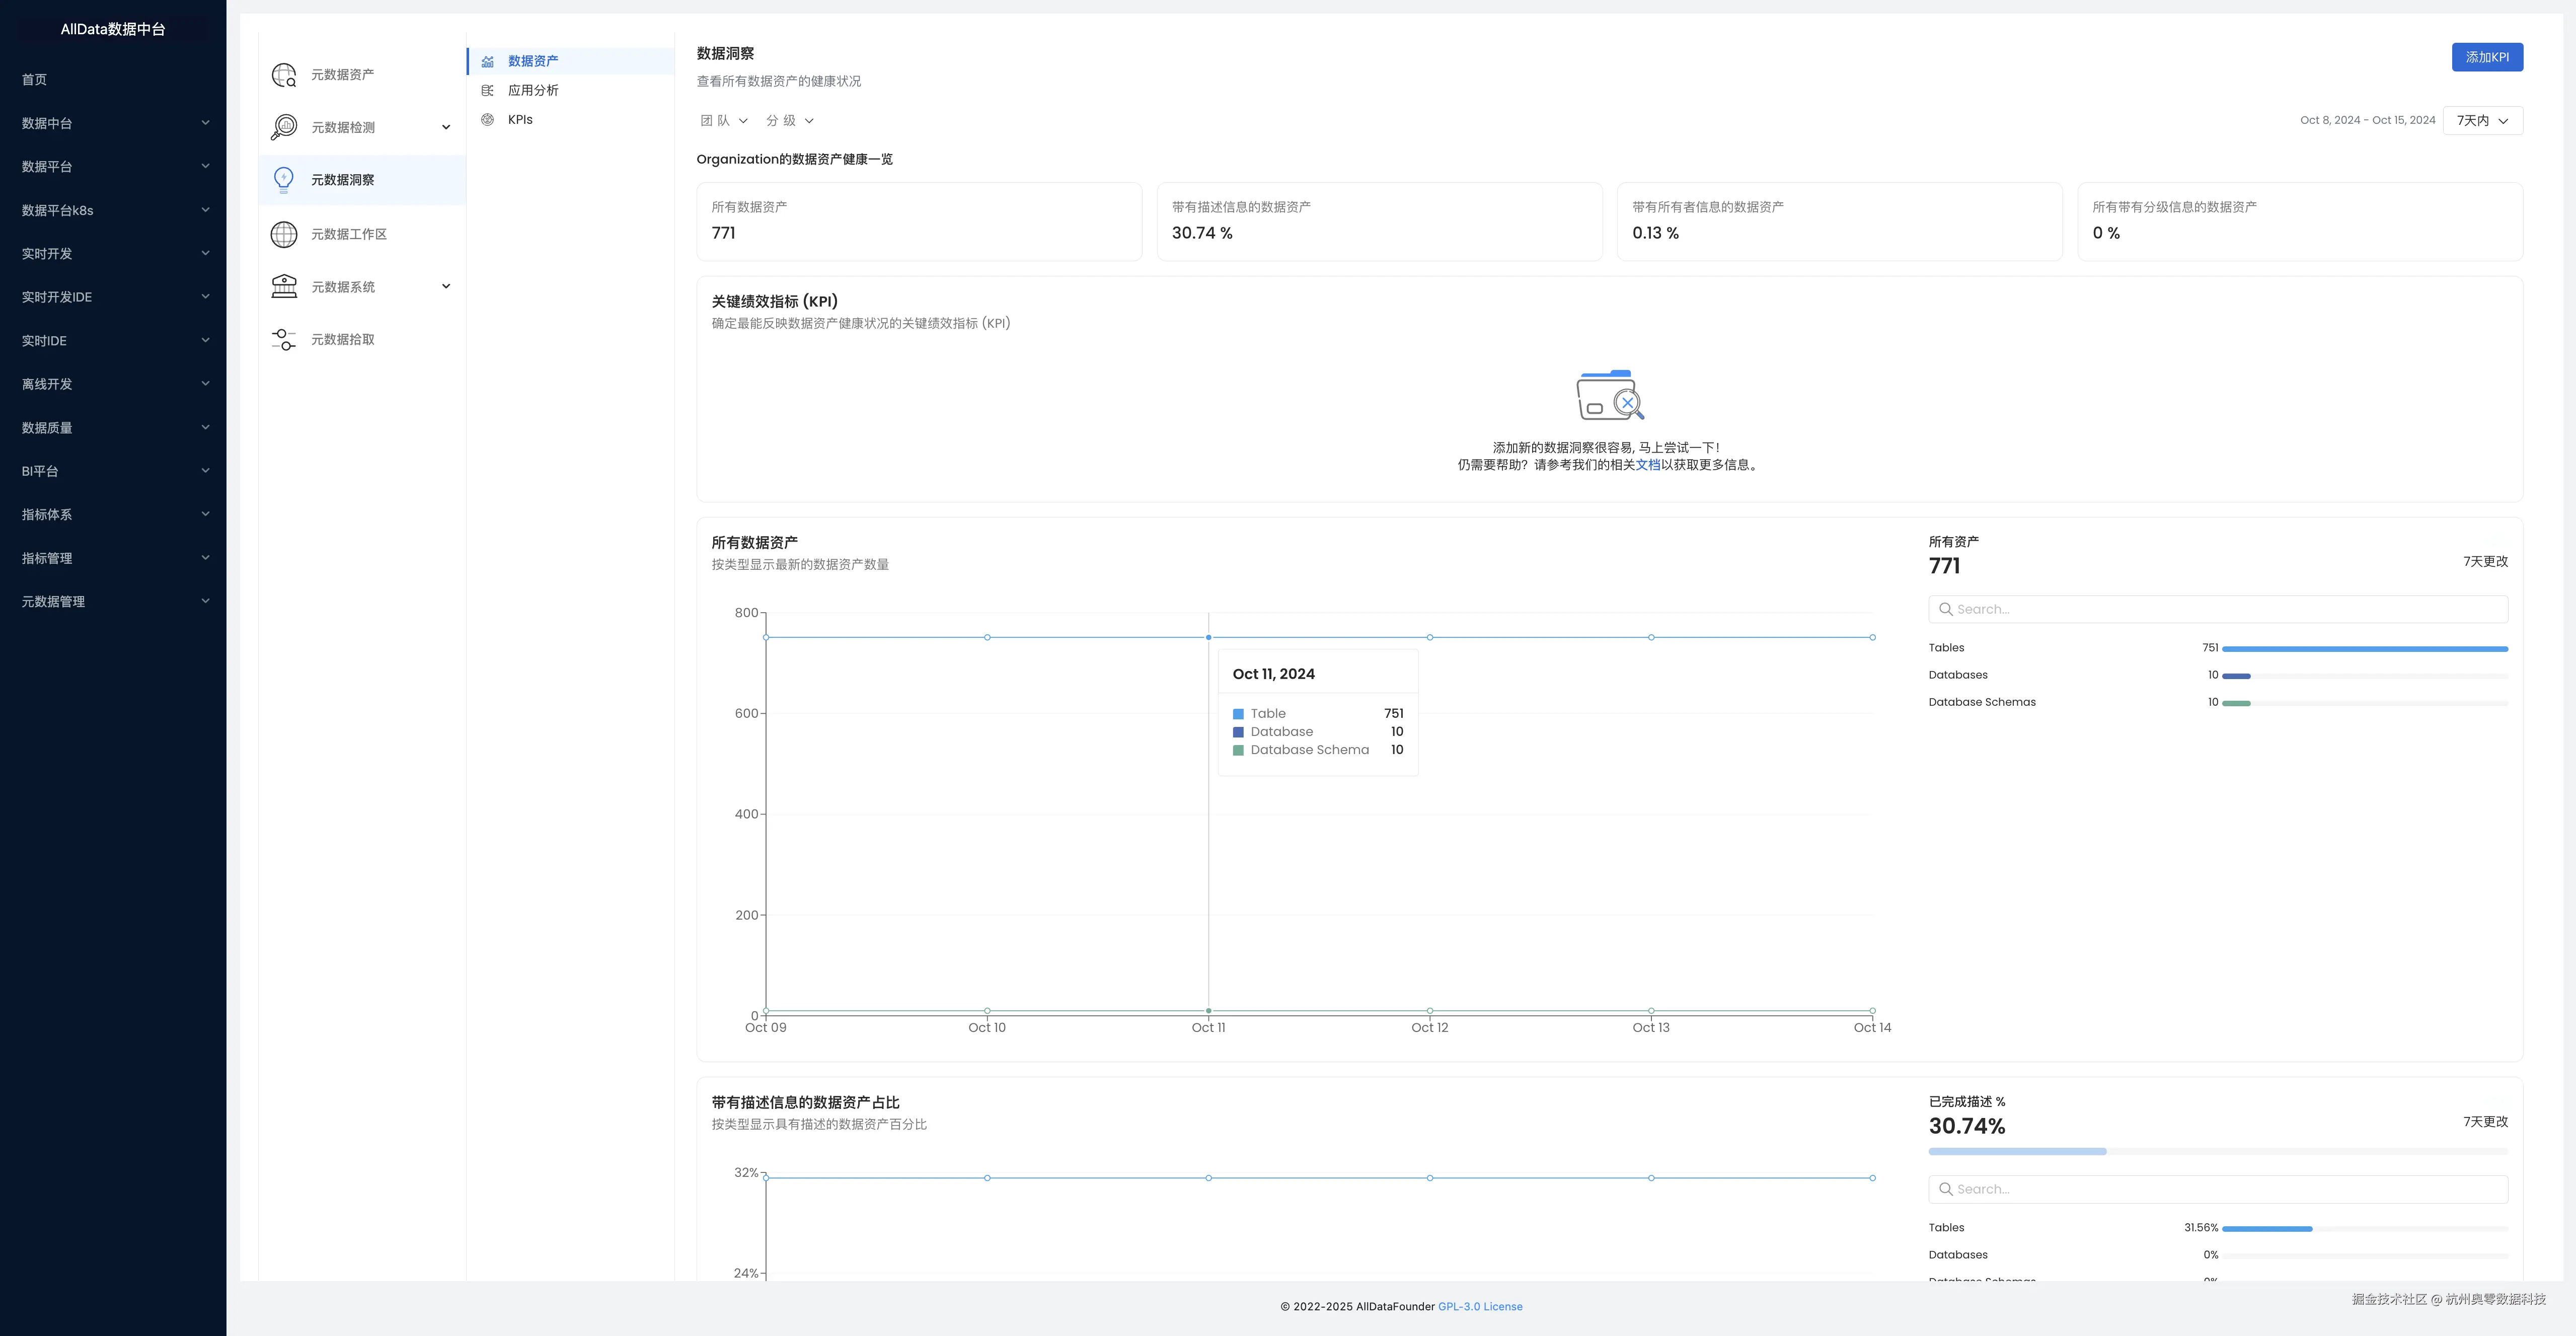Open 首页 from the sidebar menu
Viewport: 2576px width, 1336px height.
35,80
